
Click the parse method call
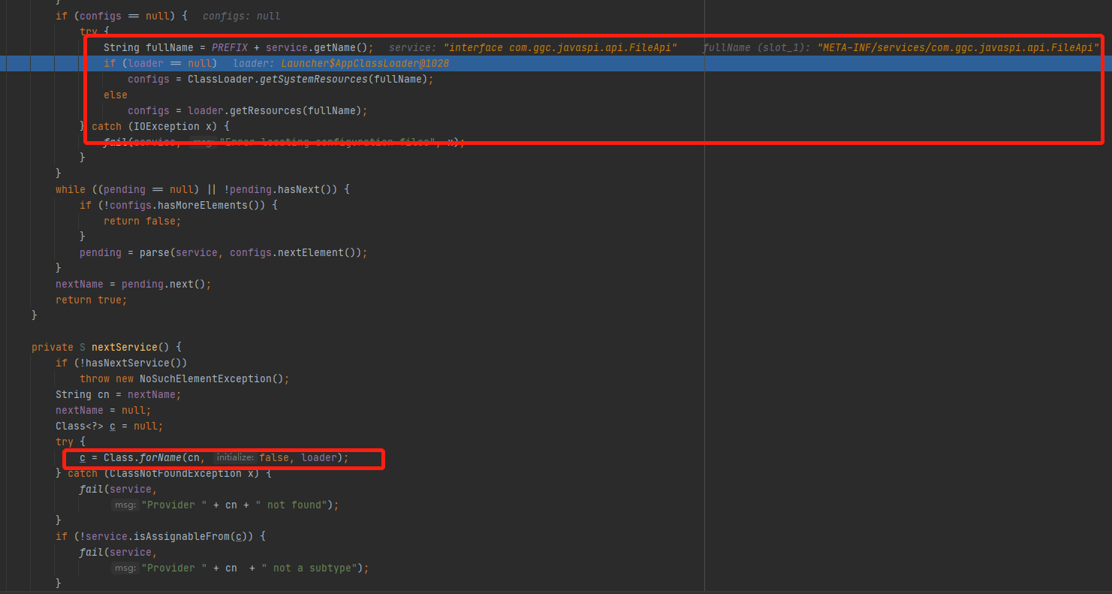(x=155, y=252)
